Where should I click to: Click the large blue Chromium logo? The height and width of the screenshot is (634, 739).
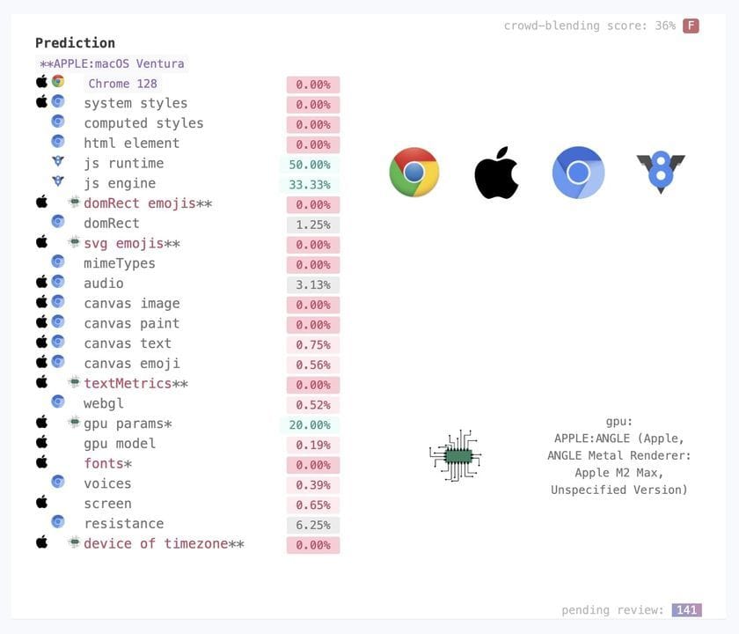(578, 173)
